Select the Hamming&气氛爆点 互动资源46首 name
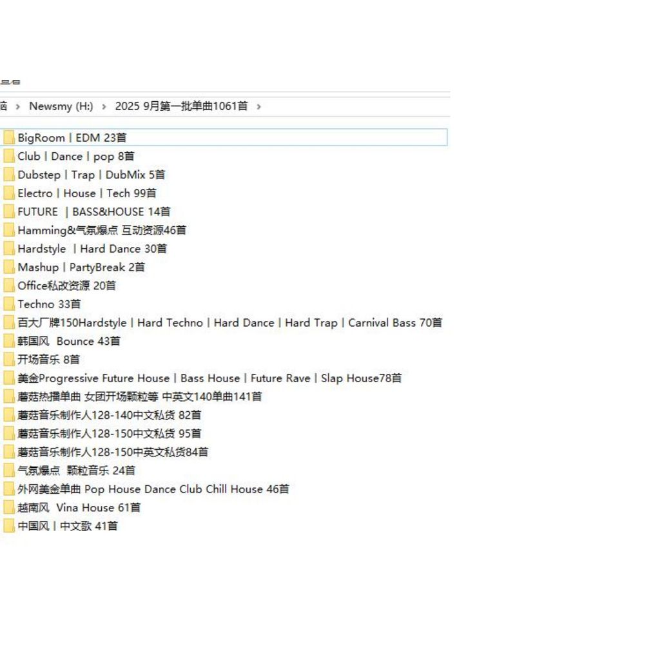Viewport: 660px width, 660px height. [102, 231]
